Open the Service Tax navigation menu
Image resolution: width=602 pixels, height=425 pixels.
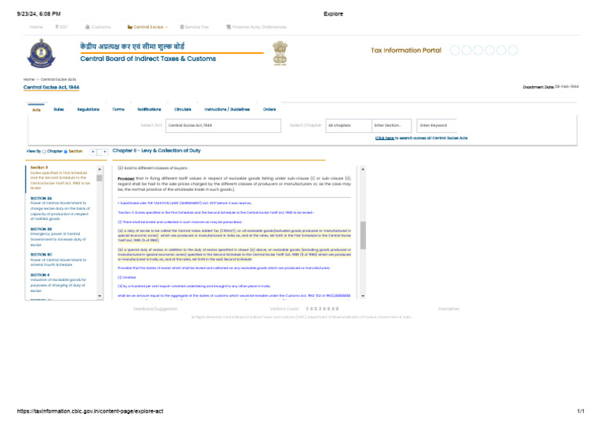pos(194,27)
